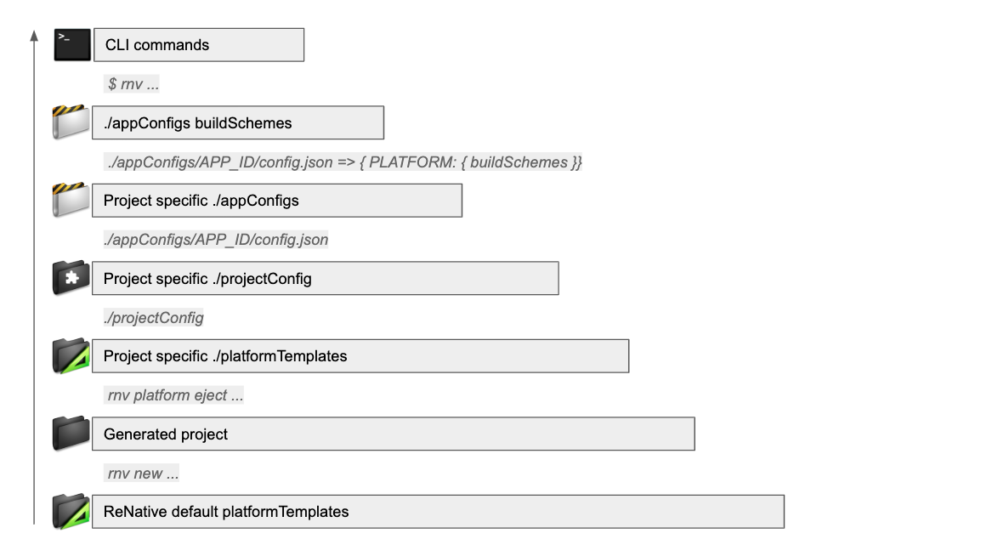Click the upward arrow head at the left
This screenshot has width=981, height=556.
pyautogui.click(x=34, y=36)
